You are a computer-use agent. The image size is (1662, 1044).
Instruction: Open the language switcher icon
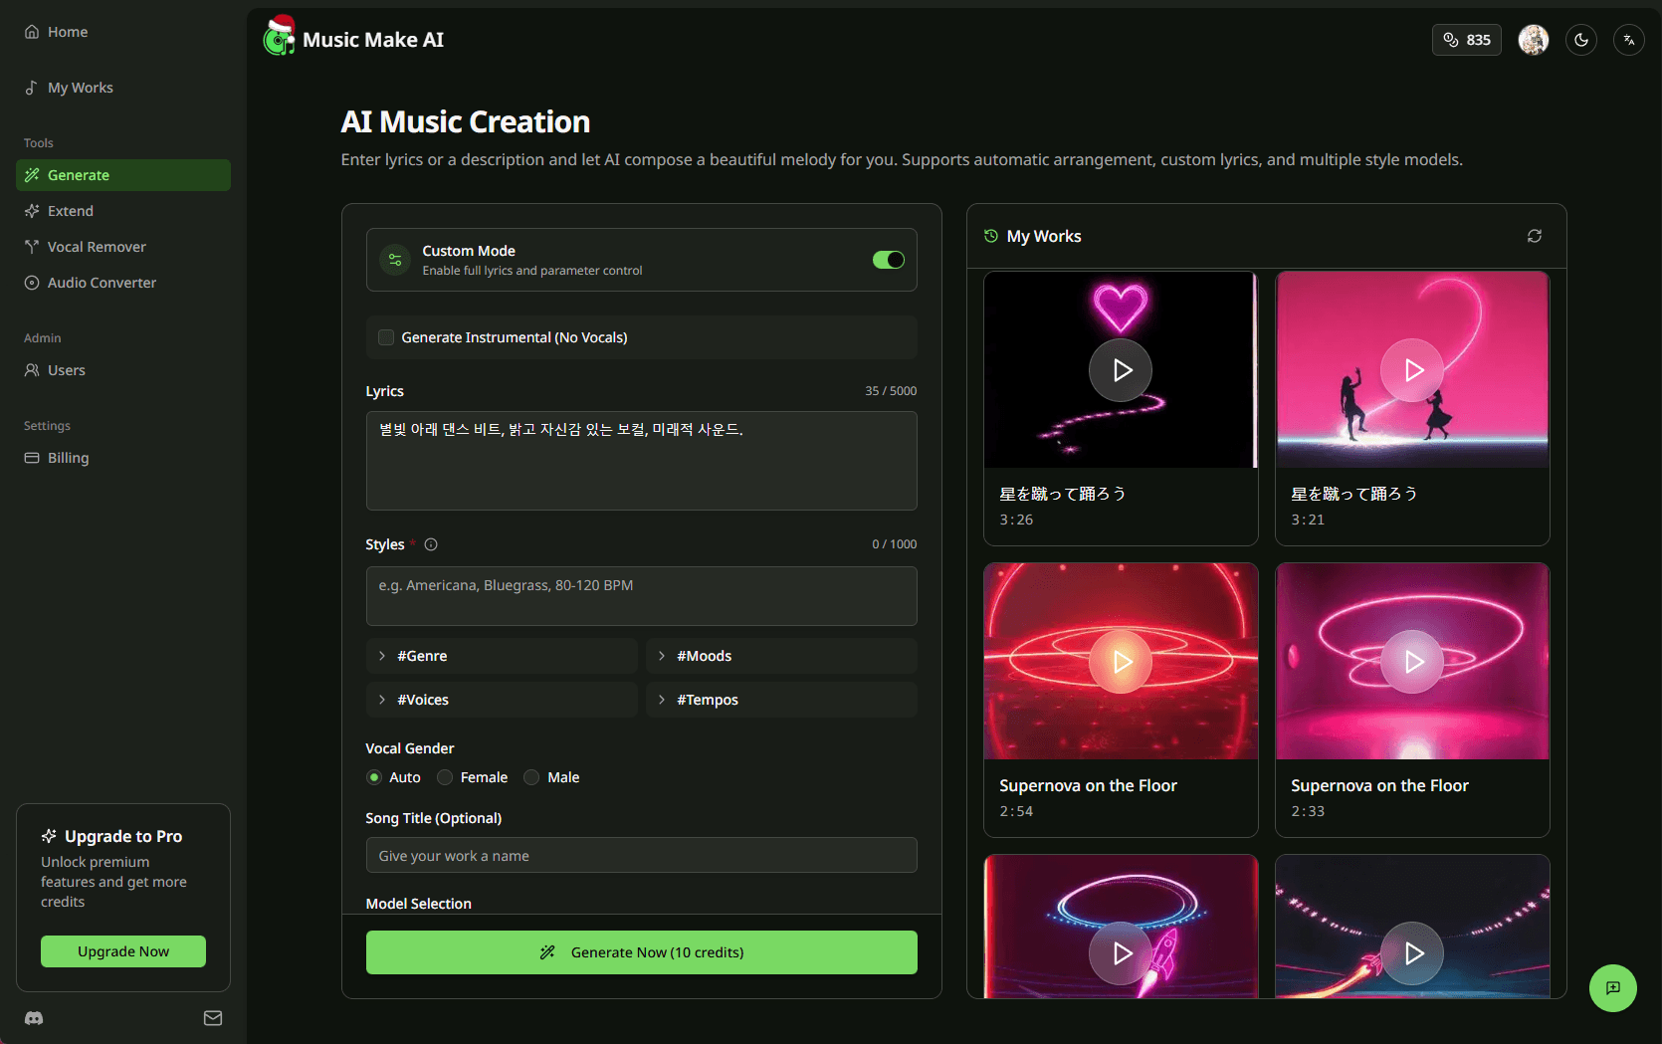[1629, 40]
